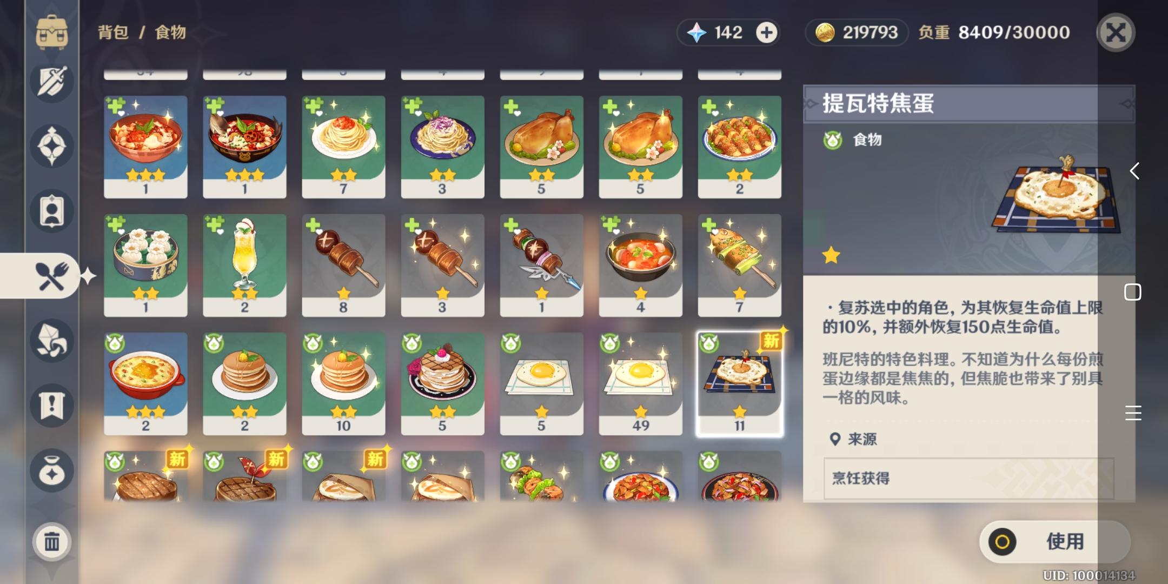Add primogems with the plus button
Image resolution: width=1168 pixels, height=584 pixels.
[x=766, y=32]
